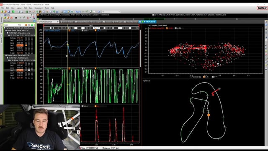Viewport: 268px width, 151px height.
Task: Click the Lap column header in Data panel
Action: pyautogui.click(x=6, y=25)
